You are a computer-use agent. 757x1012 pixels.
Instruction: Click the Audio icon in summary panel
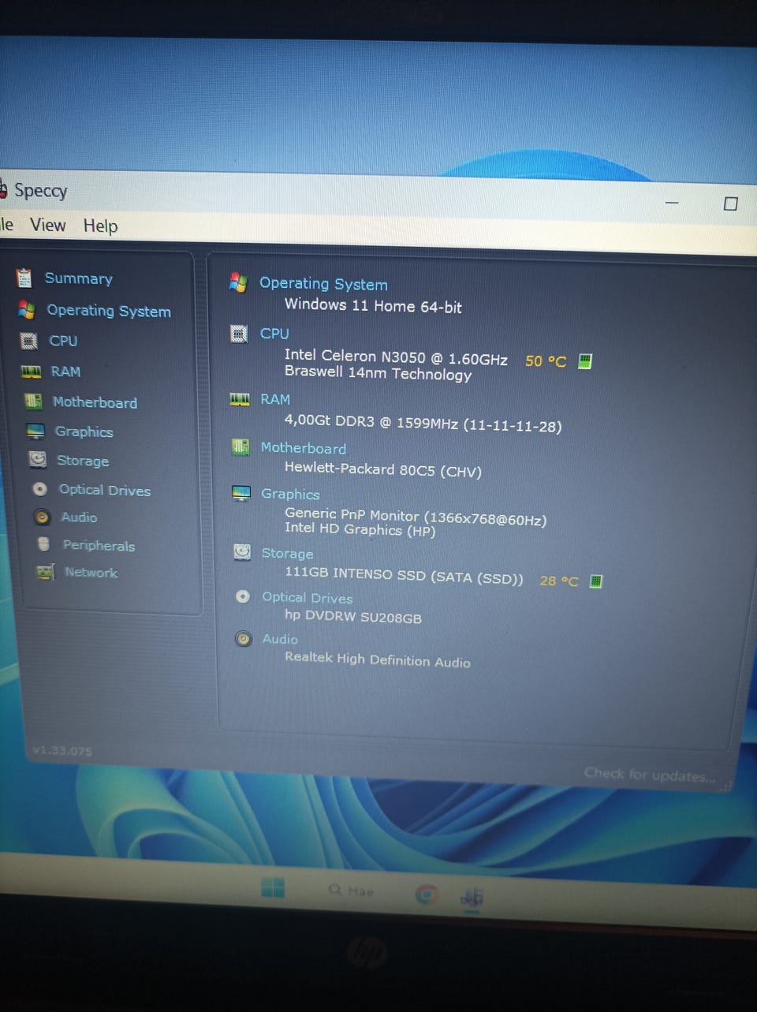(x=244, y=638)
